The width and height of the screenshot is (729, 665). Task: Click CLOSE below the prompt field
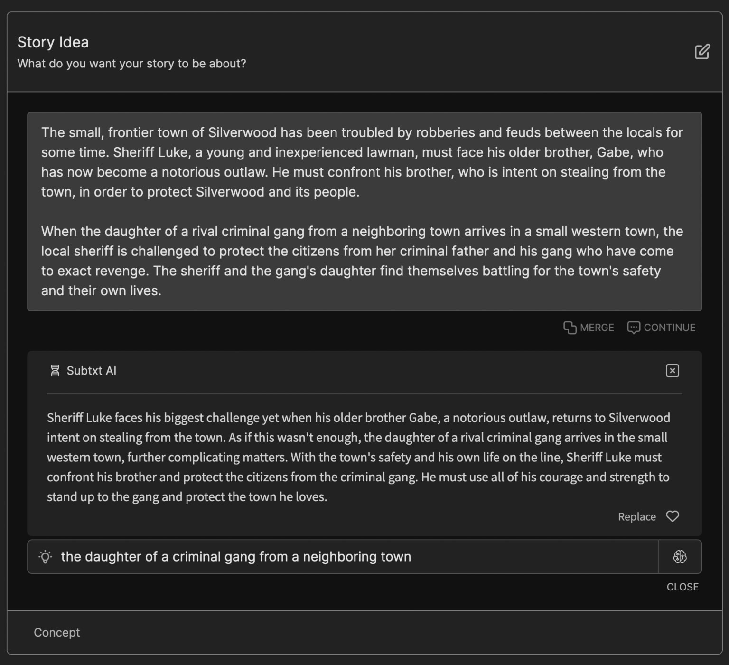pos(682,587)
